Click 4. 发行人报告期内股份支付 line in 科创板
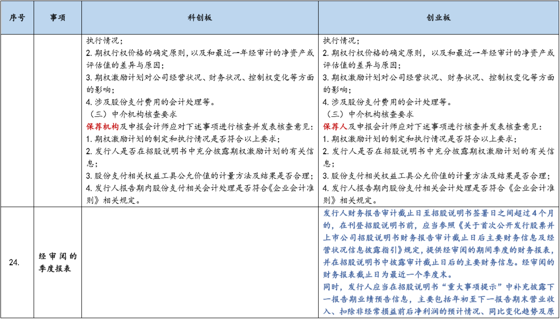The width and height of the screenshot is (560, 319). tap(200, 188)
